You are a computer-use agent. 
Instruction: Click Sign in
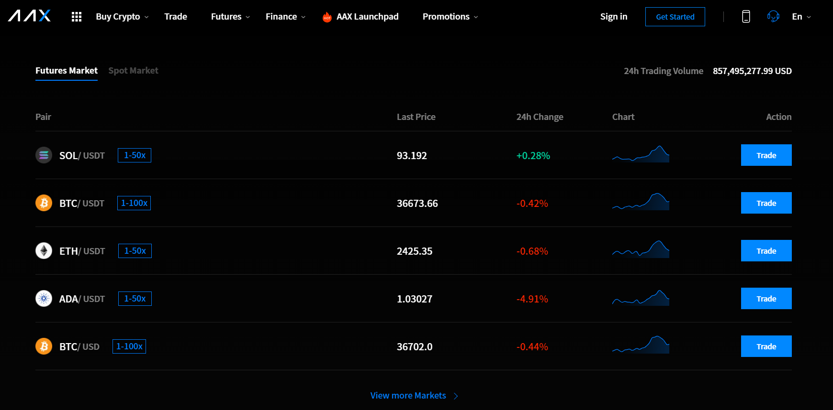tap(614, 17)
